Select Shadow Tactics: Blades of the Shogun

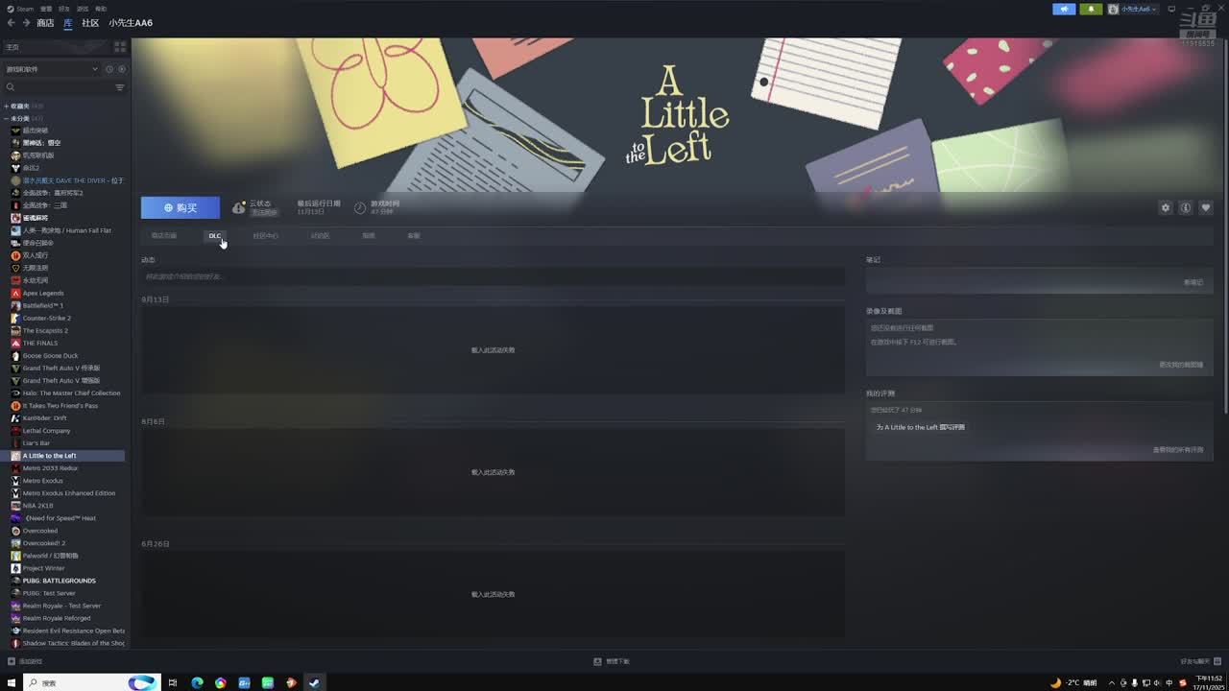coord(67,643)
